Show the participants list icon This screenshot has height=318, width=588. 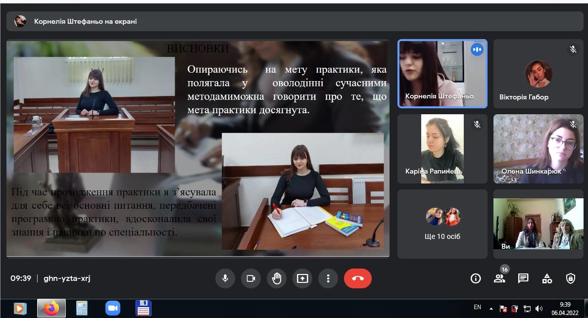pyautogui.click(x=499, y=278)
